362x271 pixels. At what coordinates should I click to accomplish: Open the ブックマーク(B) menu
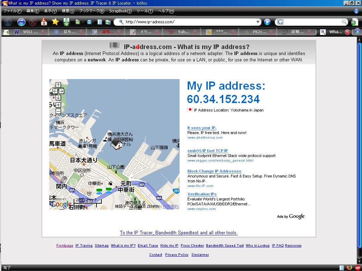point(92,11)
